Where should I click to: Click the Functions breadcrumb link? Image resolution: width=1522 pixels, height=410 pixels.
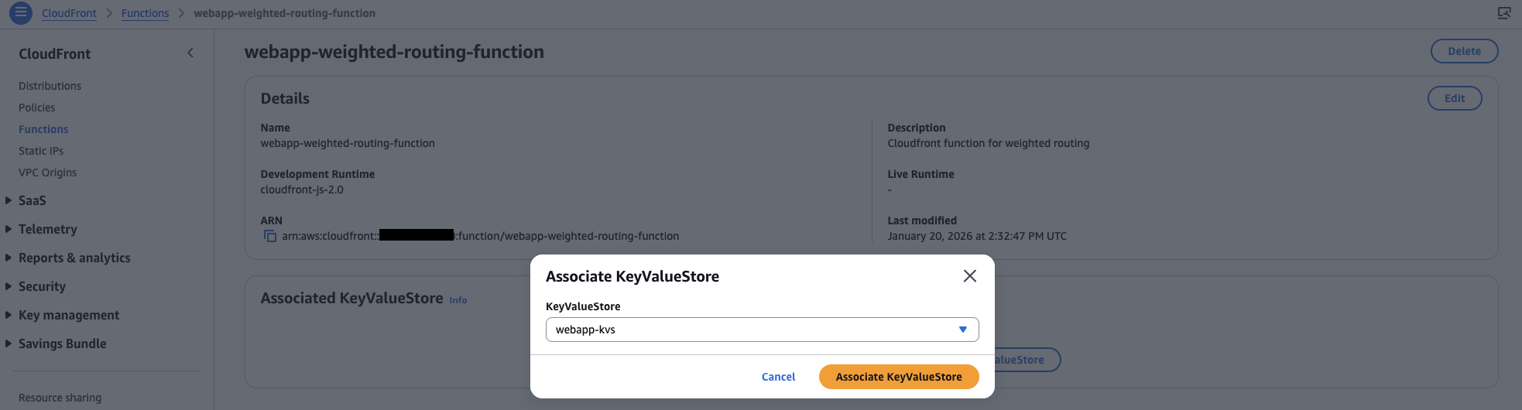pyautogui.click(x=145, y=13)
